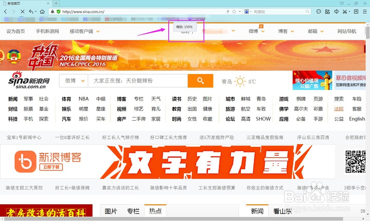Open the feedback chat bubble icon
Screen dimensions: 370x221
(x=319, y=11)
